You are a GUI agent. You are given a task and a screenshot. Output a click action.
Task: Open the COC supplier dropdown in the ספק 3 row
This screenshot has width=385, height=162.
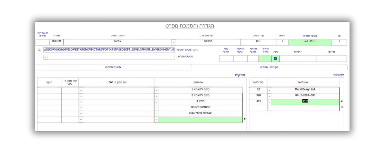click(x=81, y=102)
